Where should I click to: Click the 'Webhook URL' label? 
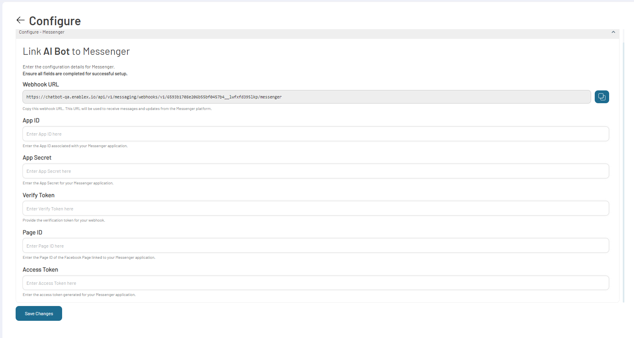[40, 84]
